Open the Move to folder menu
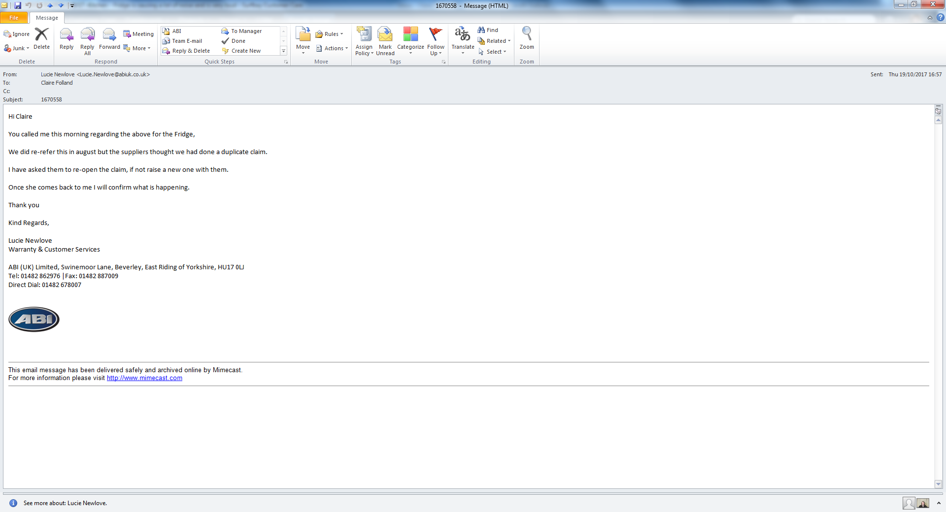 (x=303, y=41)
